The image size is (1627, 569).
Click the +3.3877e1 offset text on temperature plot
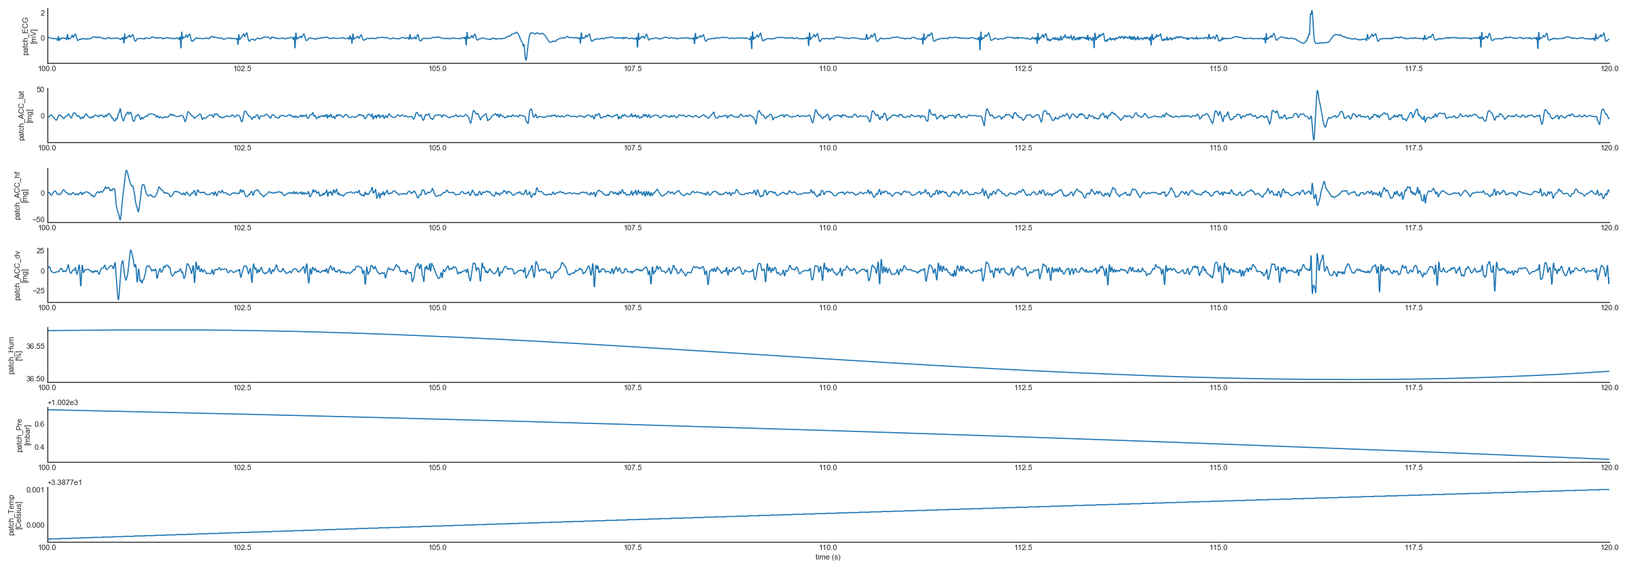[64, 483]
